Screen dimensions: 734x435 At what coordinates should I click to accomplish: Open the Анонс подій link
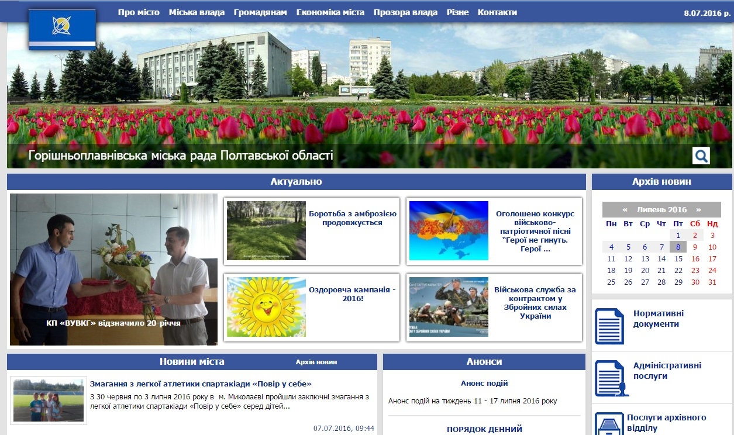[484, 384]
